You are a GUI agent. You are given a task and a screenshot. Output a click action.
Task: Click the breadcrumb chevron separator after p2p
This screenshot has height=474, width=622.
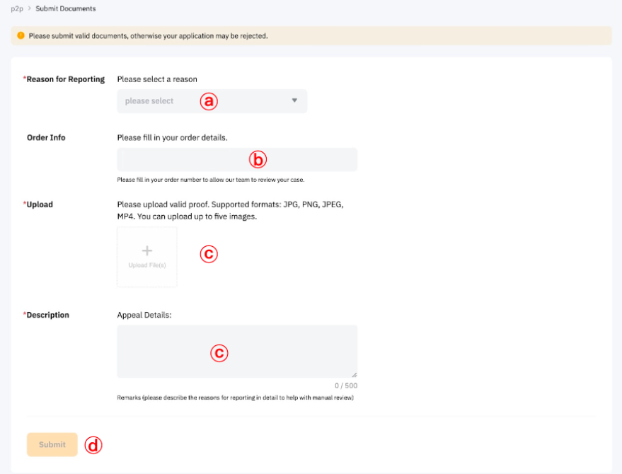(x=29, y=8)
